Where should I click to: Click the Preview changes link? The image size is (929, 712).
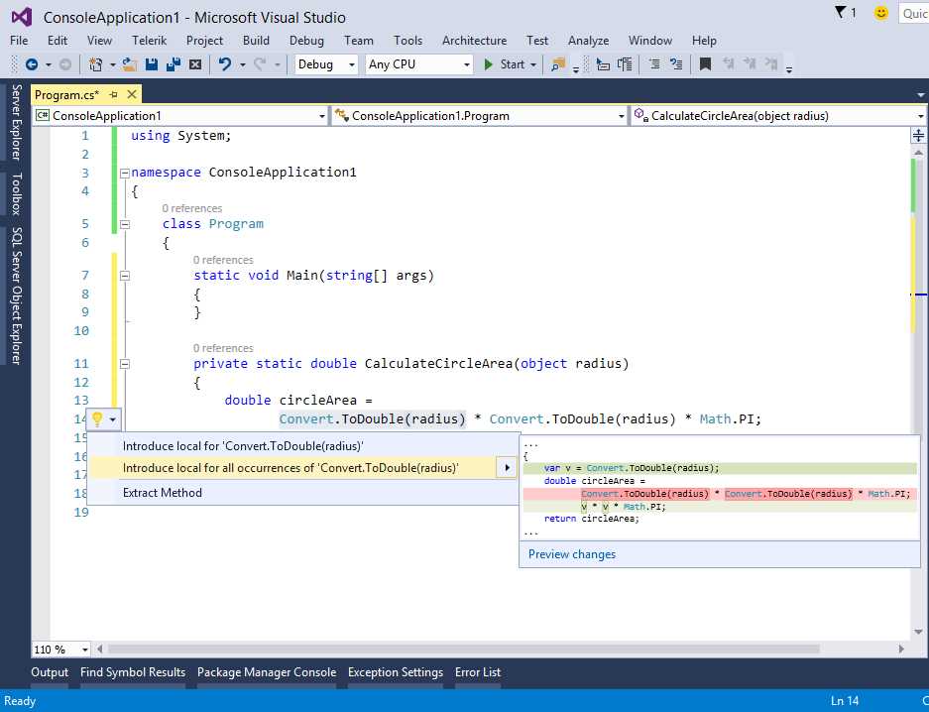click(x=571, y=554)
